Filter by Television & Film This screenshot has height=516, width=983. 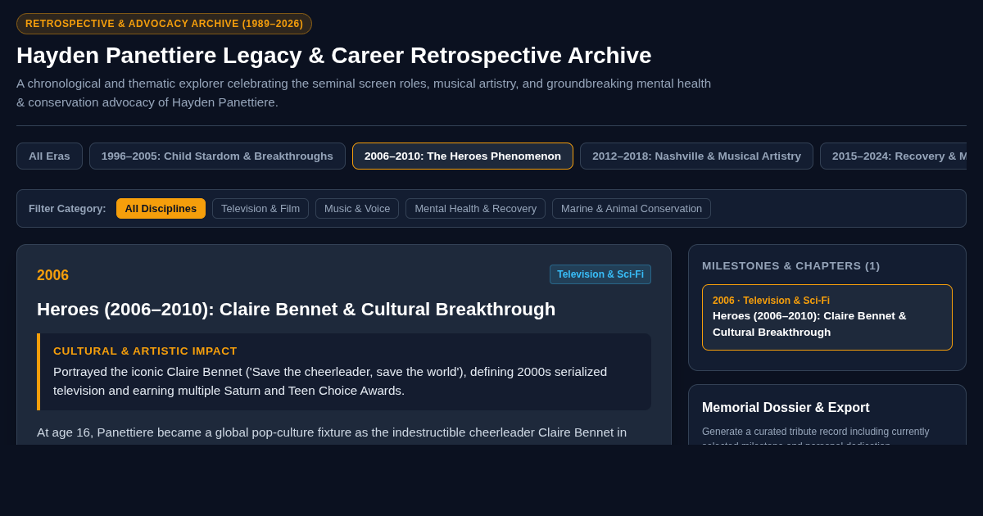pyautogui.click(x=260, y=208)
